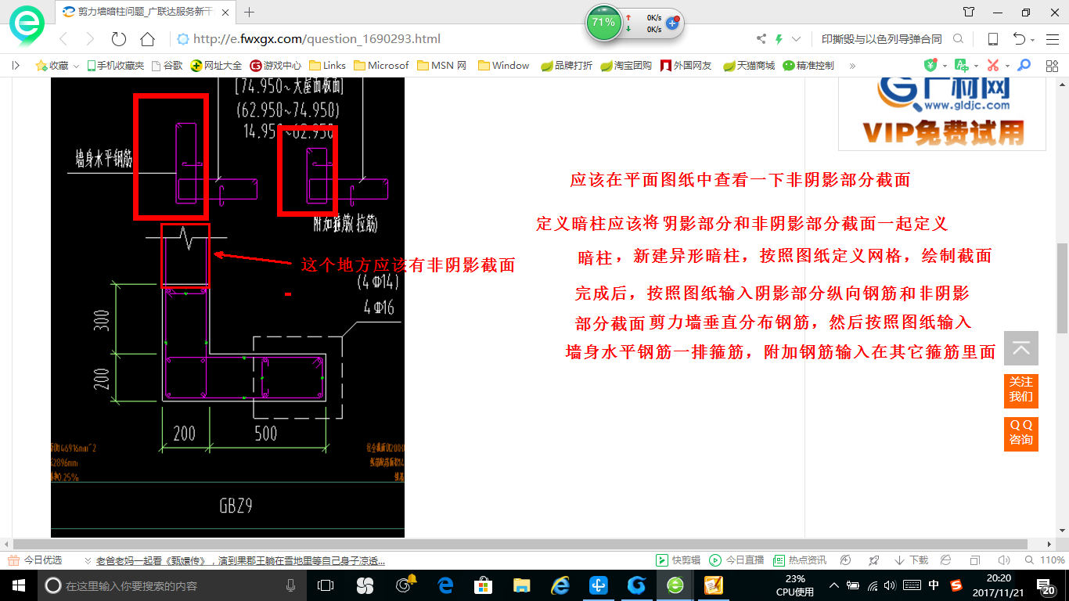Click the undo closed tab icon
Screen dimensions: 1069x601
coord(1019,39)
